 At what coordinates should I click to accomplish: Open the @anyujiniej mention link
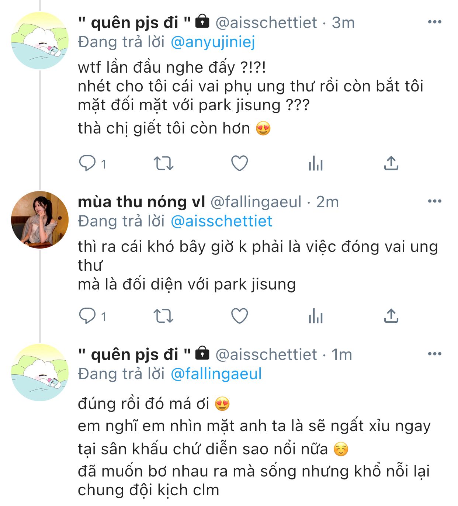coord(213,42)
